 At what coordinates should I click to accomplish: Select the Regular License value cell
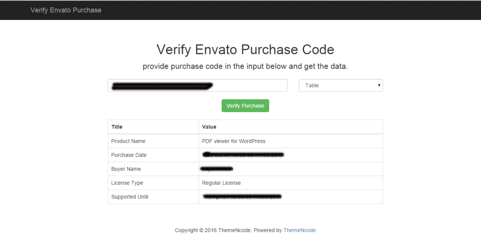tap(222, 183)
